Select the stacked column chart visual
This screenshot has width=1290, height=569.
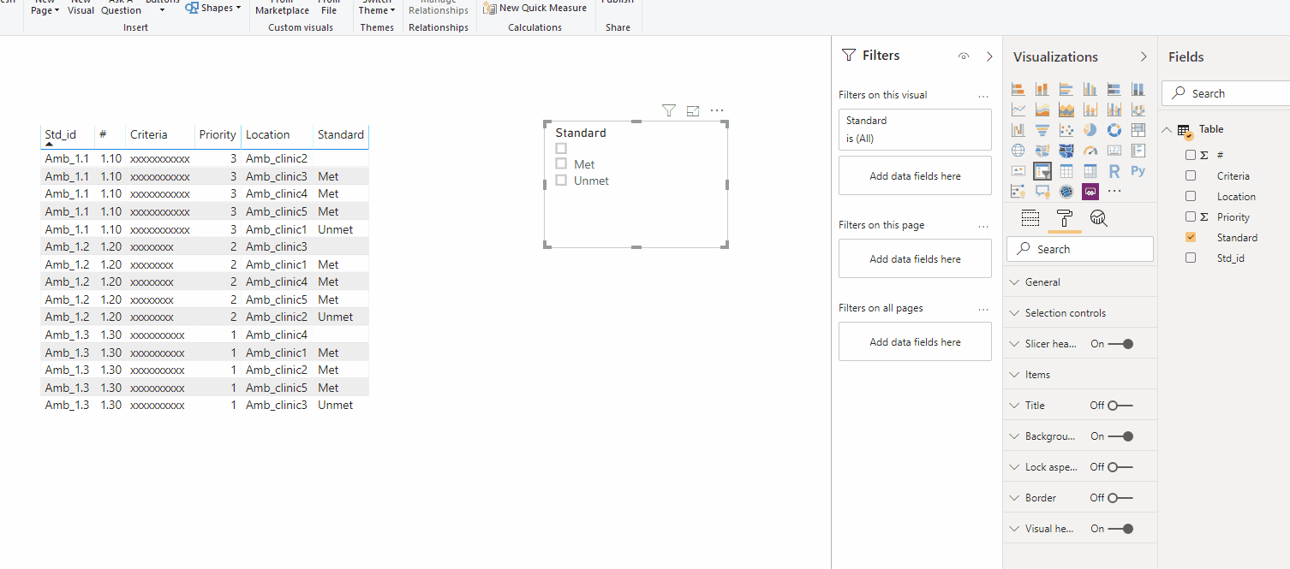(x=1042, y=89)
